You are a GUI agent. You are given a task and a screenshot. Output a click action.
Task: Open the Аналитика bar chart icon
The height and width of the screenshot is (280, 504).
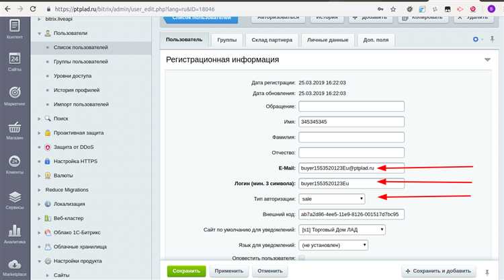(15, 234)
